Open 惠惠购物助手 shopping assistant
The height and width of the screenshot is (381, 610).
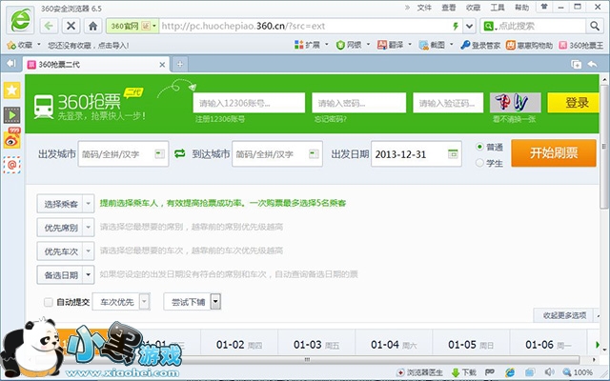point(529,45)
